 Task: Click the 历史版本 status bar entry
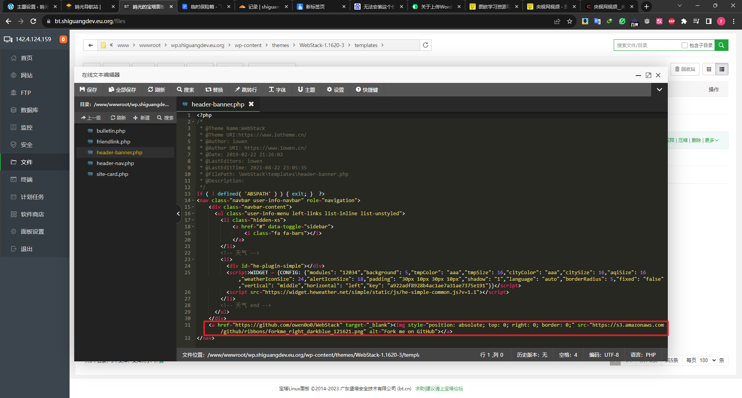point(532,355)
